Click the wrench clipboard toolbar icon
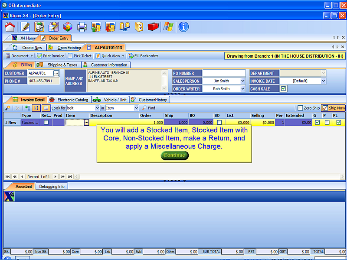This screenshot has height=260, width=347. (39, 27)
